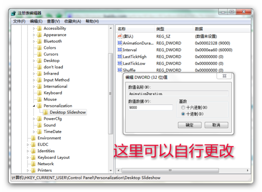Viewport: 262px width, 192px height.
Task: Open the 帮助(H) menu
Action: pos(92,21)
